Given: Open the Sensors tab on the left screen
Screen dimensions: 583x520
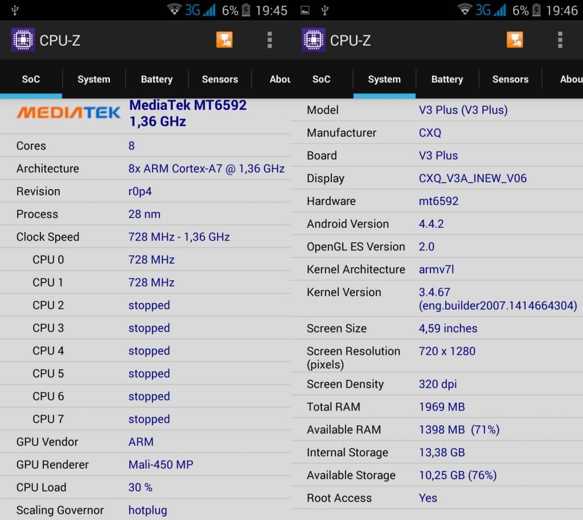Looking at the screenshot, I should pos(220,79).
